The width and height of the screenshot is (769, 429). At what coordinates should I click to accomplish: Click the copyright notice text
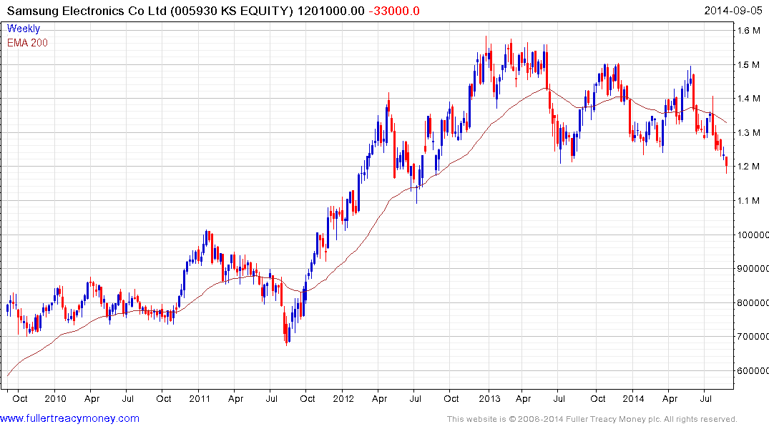click(x=592, y=419)
